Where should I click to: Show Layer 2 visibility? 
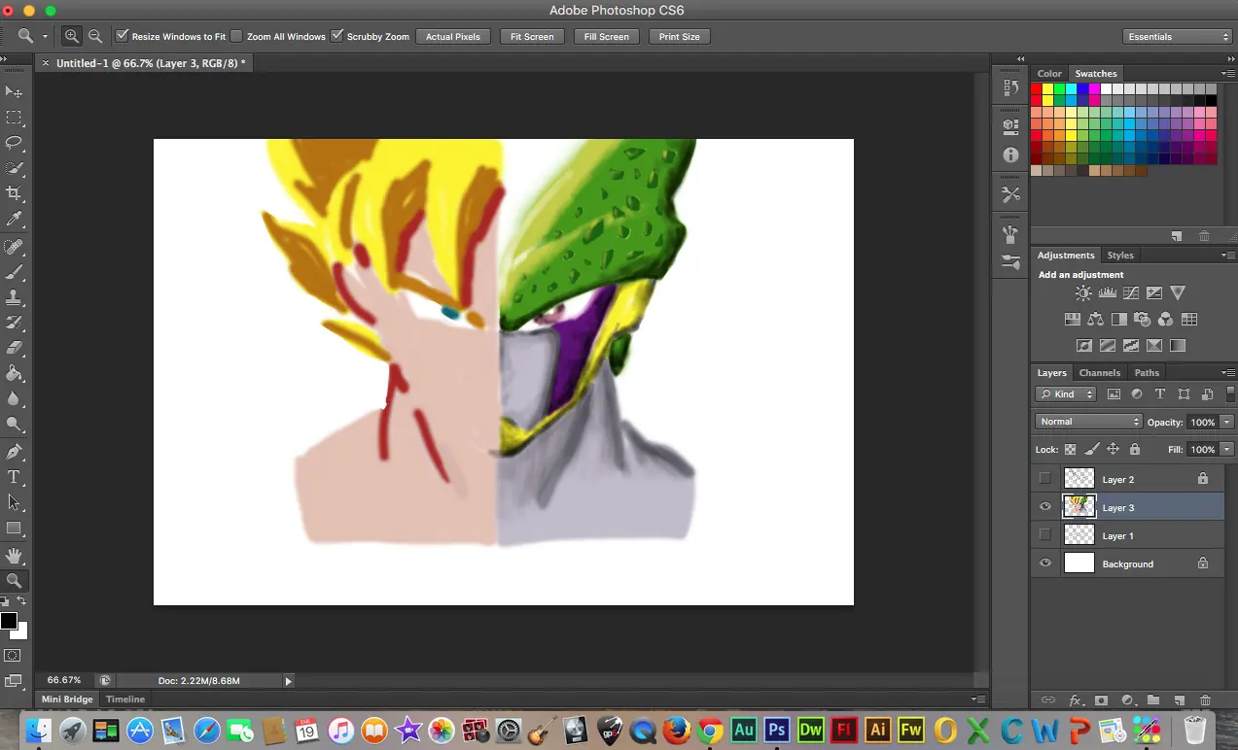pyautogui.click(x=1045, y=478)
